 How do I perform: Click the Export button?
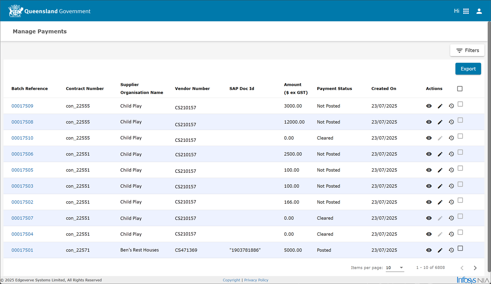click(468, 69)
